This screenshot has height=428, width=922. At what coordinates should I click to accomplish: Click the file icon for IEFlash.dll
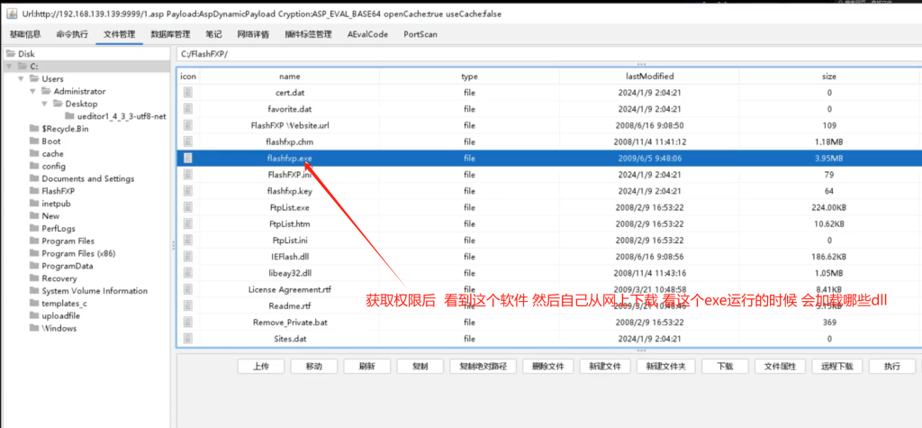[188, 257]
